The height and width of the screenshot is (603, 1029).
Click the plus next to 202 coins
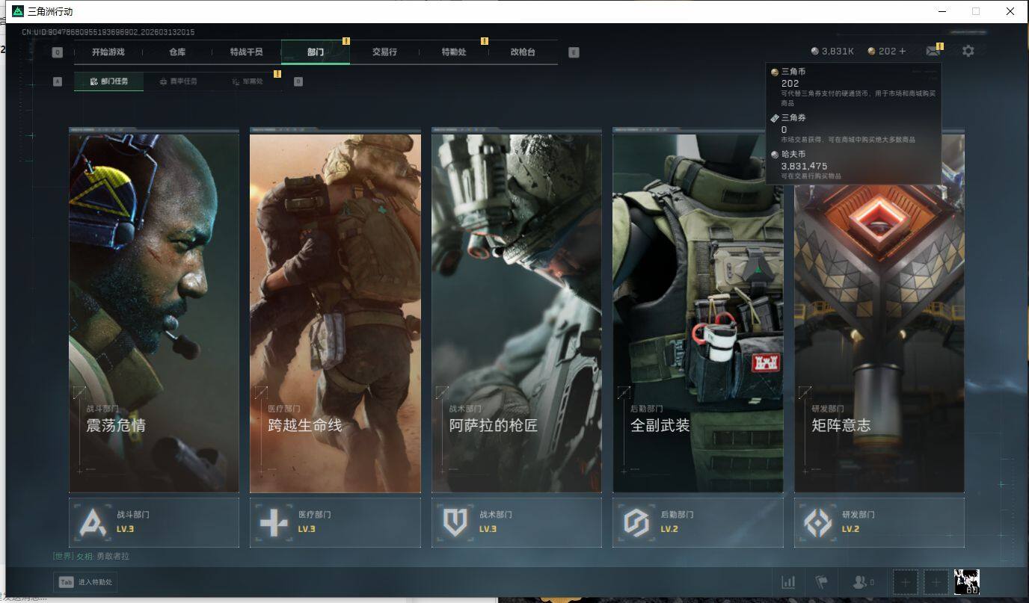coord(903,51)
